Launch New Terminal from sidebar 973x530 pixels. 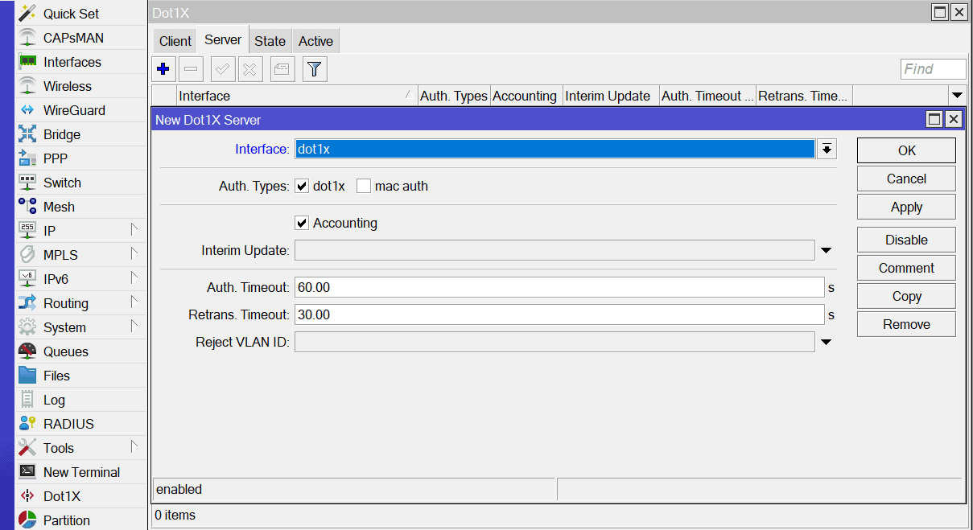(x=81, y=472)
